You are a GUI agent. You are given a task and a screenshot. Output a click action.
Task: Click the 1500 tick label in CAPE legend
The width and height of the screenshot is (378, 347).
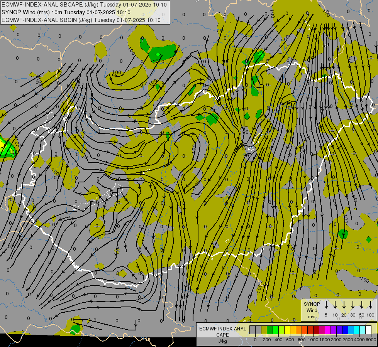tap(325, 340)
